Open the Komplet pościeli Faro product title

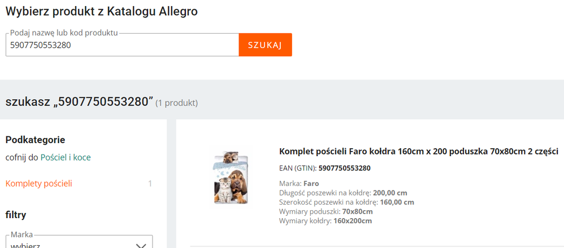[x=419, y=151]
